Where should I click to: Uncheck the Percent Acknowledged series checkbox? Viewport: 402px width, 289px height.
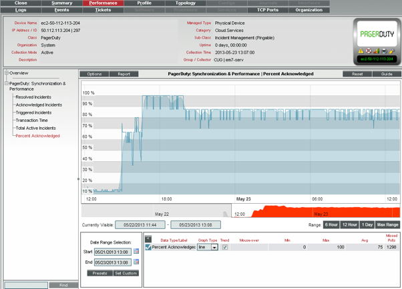tap(148, 247)
